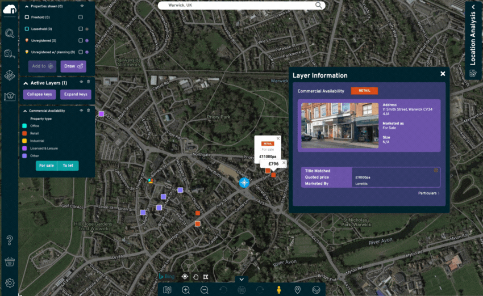Open the 3D map cube icon in sidebar
Screen dimensions: 483x296
click(x=10, y=96)
